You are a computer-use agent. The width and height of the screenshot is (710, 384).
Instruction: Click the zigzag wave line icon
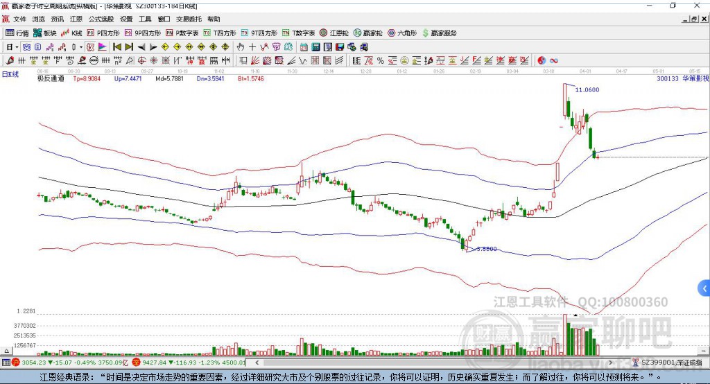303,61
